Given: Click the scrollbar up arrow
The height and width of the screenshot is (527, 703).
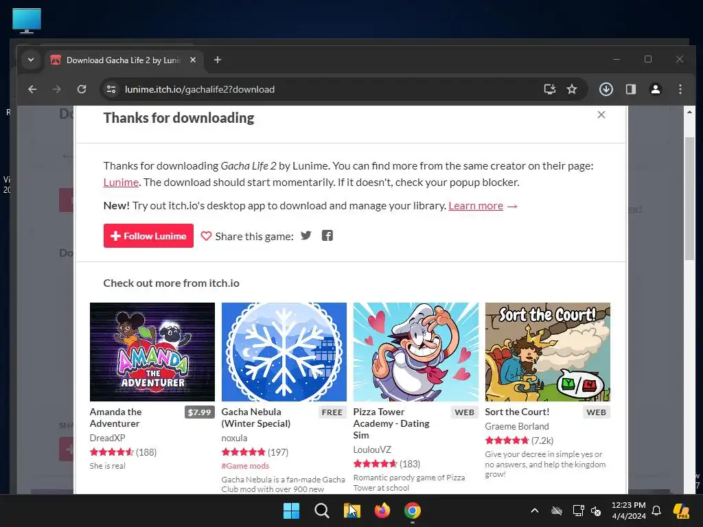Looking at the screenshot, I should coord(689,112).
